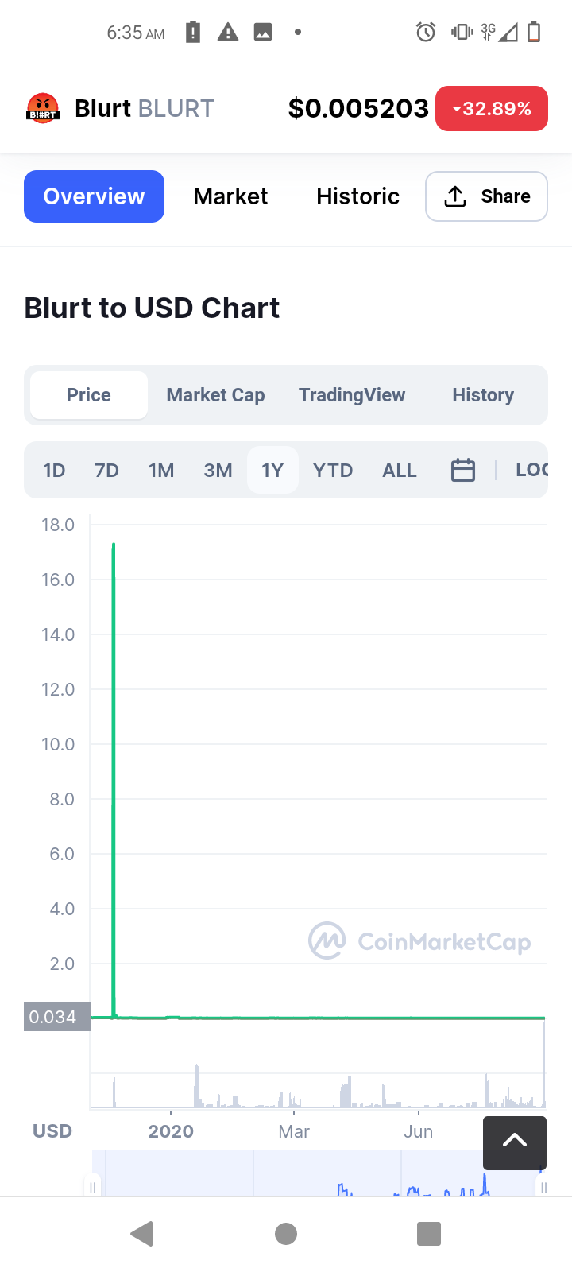Switch to TradingView chart view
The height and width of the screenshot is (1272, 572).
tap(352, 395)
